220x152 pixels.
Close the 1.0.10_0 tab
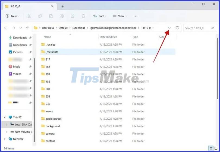point(52,6)
